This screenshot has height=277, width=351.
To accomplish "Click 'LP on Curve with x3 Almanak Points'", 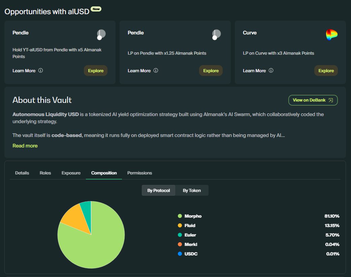I will [279, 53].
